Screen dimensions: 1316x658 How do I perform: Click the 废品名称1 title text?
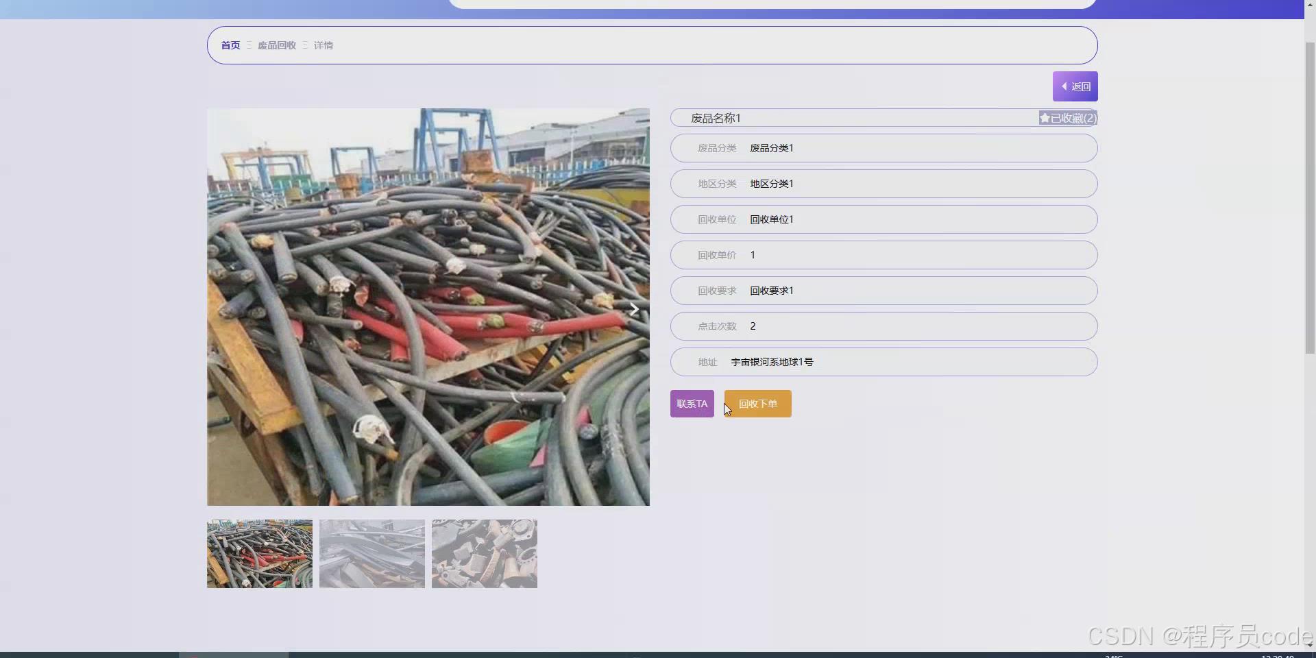pos(716,118)
